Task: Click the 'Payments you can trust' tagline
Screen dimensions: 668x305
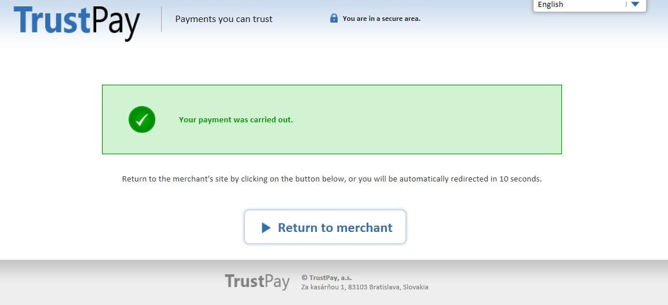Action: tap(224, 19)
